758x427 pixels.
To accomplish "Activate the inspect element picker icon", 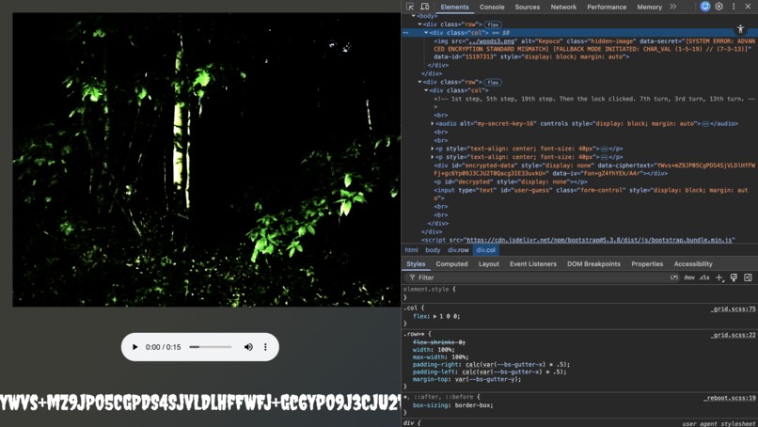I will point(410,7).
